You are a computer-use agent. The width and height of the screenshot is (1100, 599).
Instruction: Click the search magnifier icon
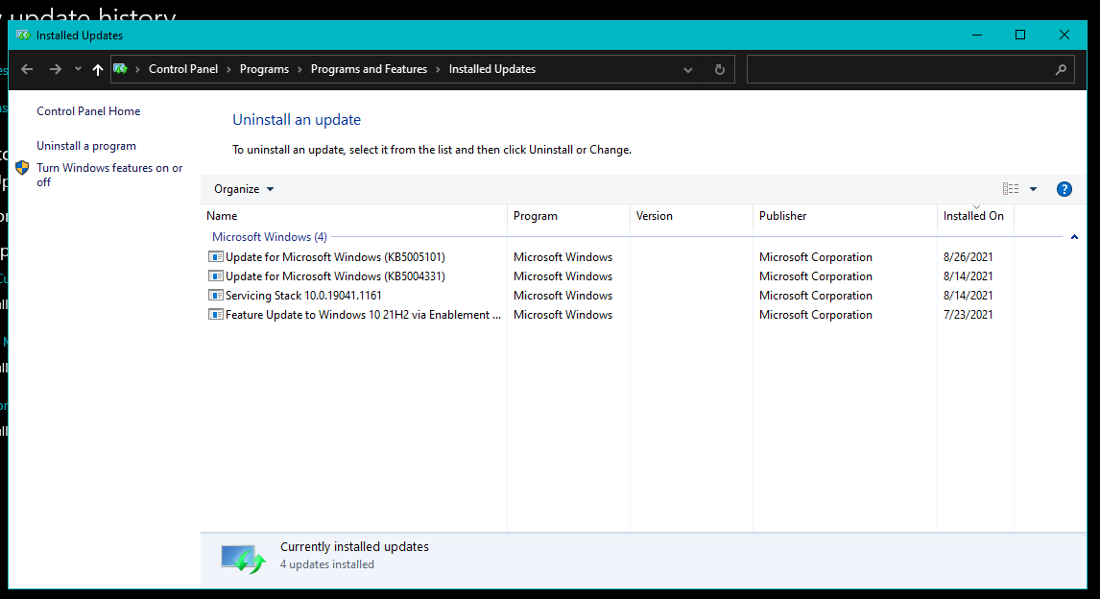coord(1061,69)
